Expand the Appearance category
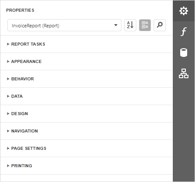The height and width of the screenshot is (182, 195). click(x=87, y=62)
